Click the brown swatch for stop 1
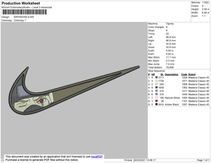211x163 pixels. click(x=156, y=77)
